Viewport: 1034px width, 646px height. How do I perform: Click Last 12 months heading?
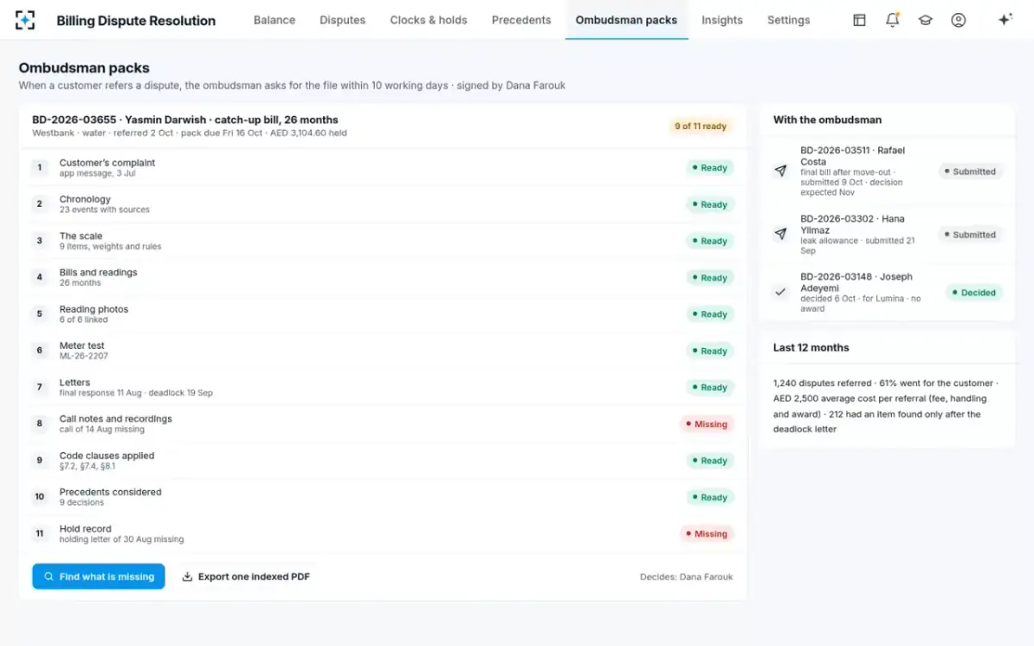pyautogui.click(x=811, y=348)
